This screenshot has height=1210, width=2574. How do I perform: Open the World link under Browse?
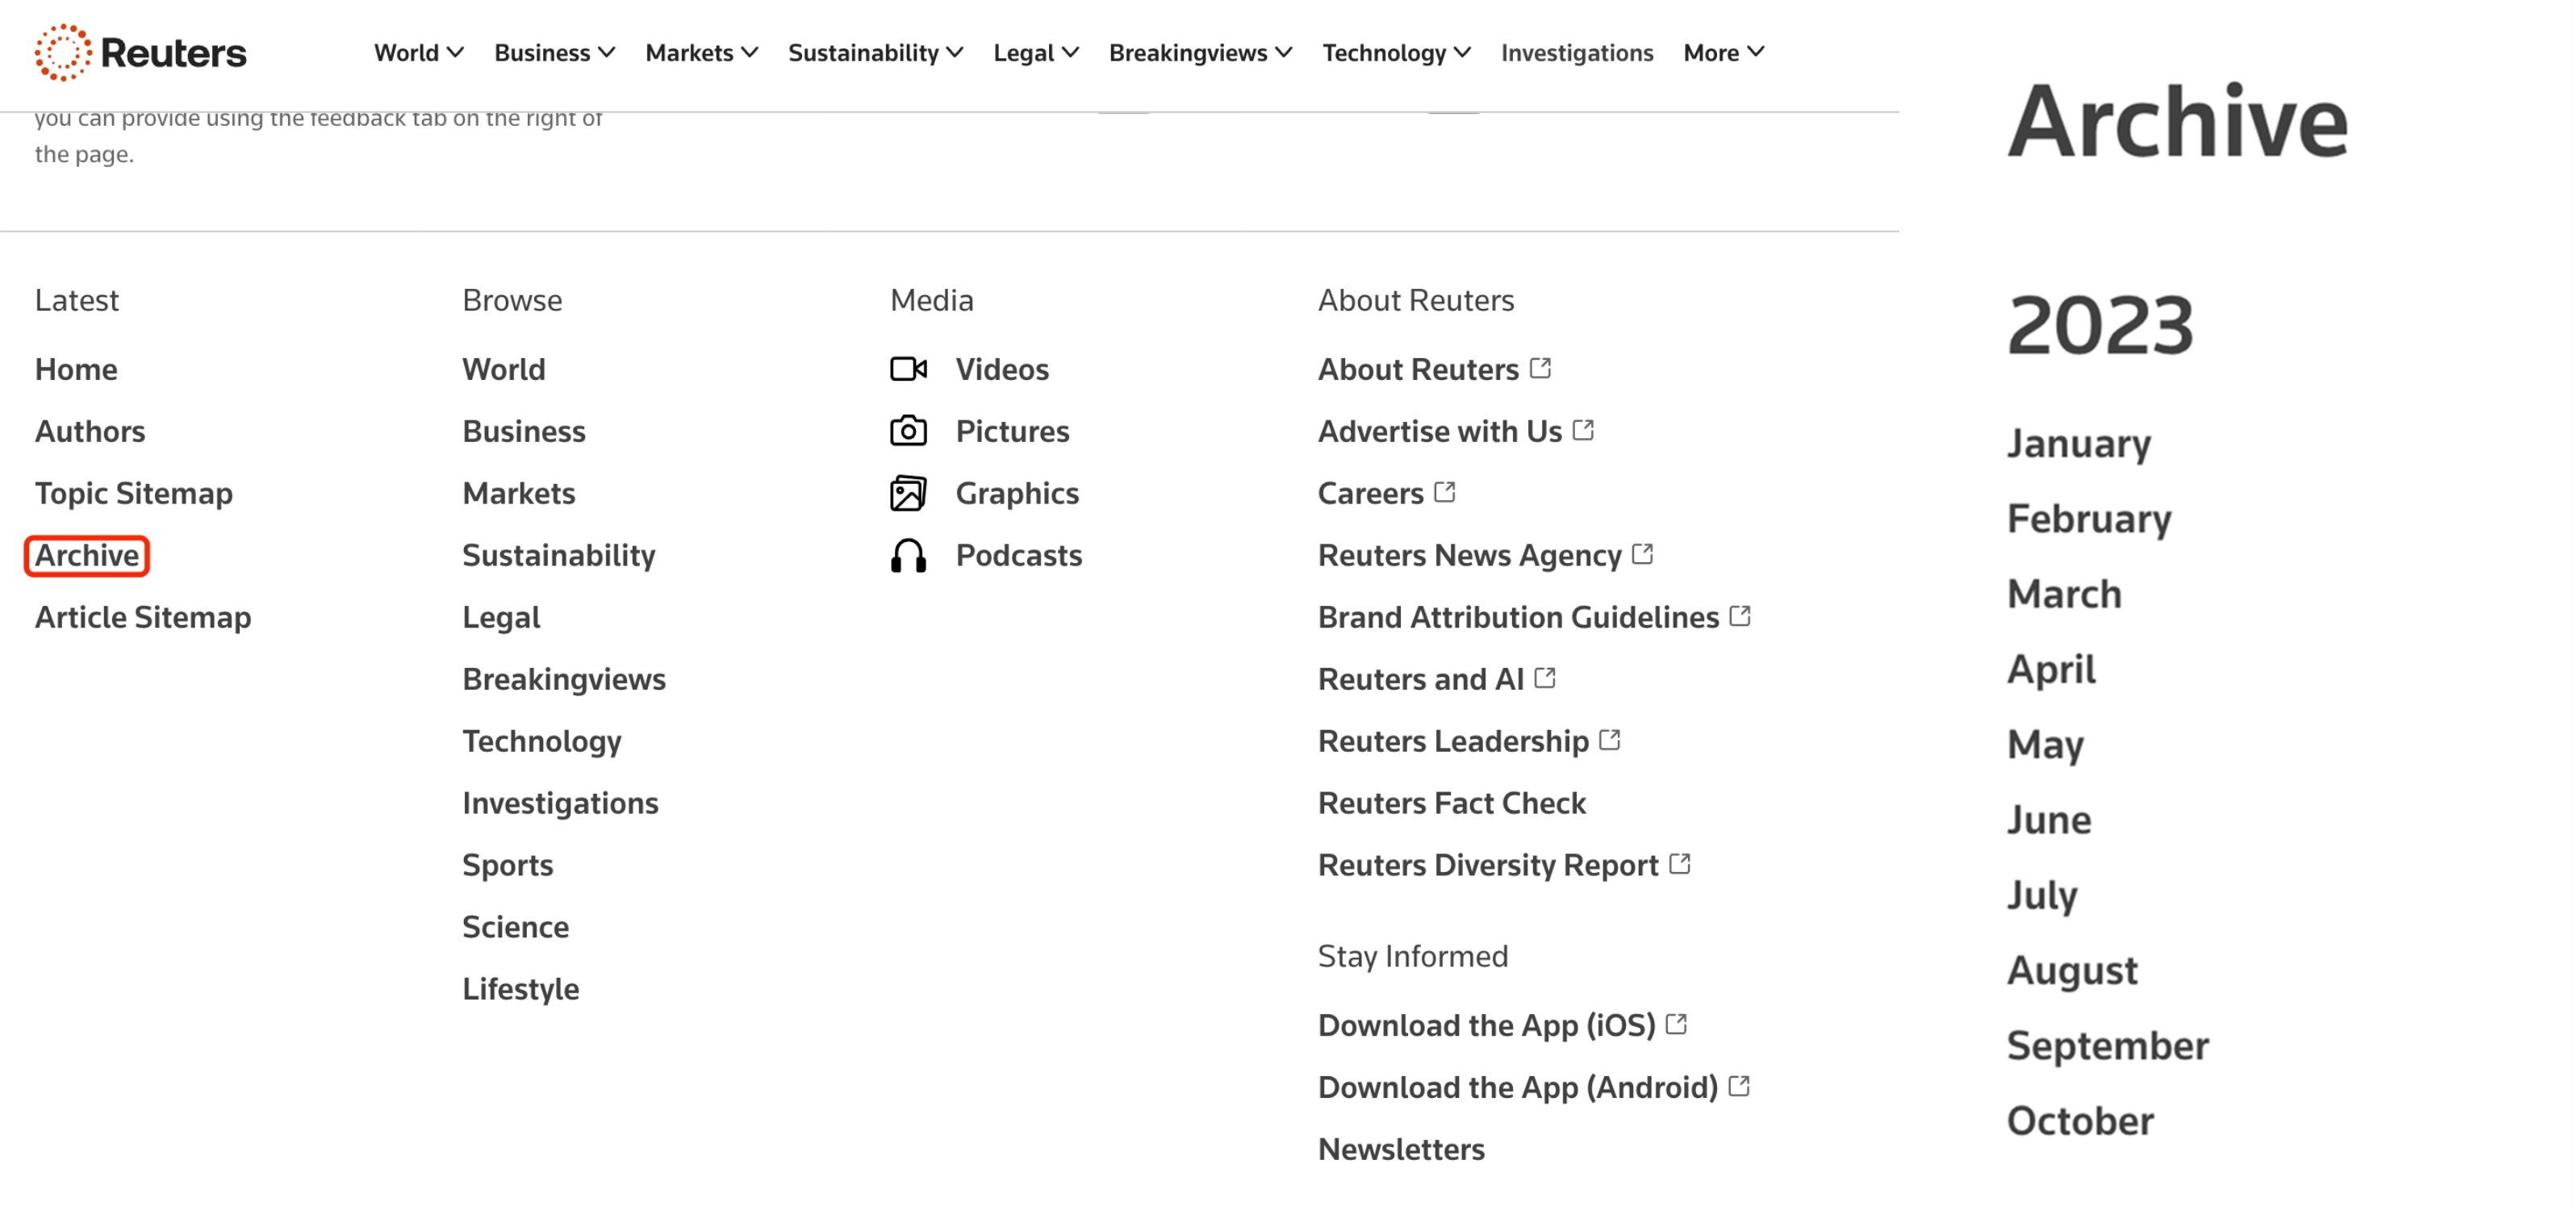click(x=504, y=369)
